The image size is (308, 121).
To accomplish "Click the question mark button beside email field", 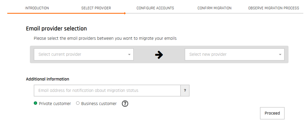I will pos(185,91).
